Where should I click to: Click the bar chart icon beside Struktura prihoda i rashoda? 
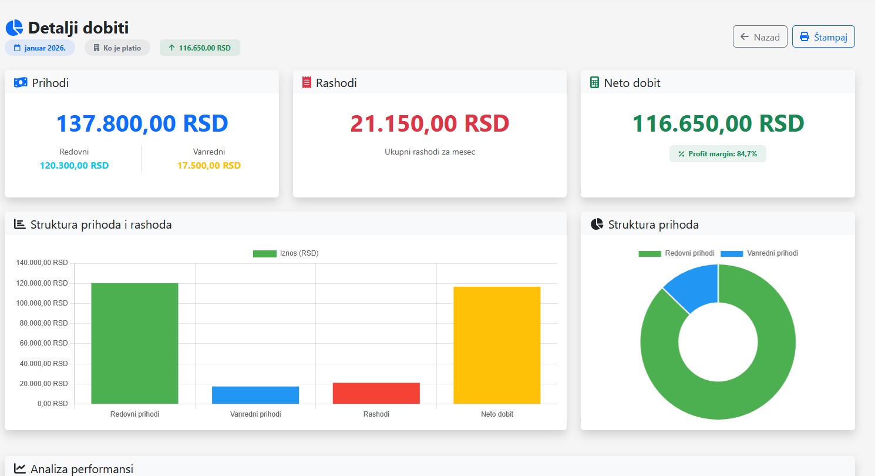click(x=20, y=224)
